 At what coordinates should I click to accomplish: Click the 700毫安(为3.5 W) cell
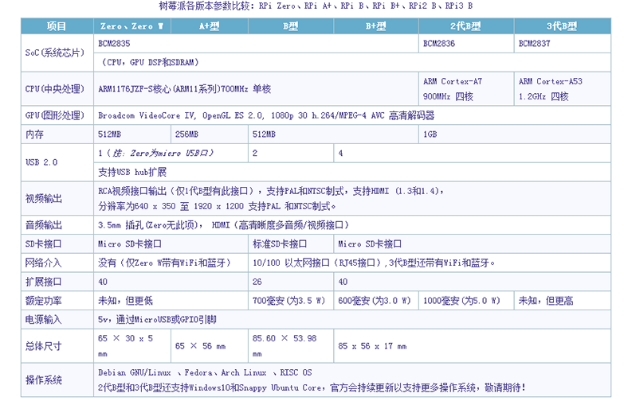291,301
